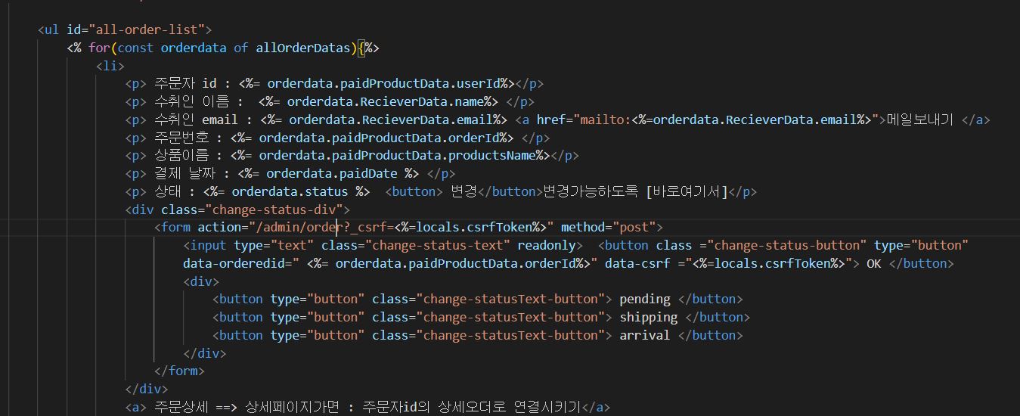Click the method="post" attribute
This screenshot has height=416, width=1020.
point(609,227)
